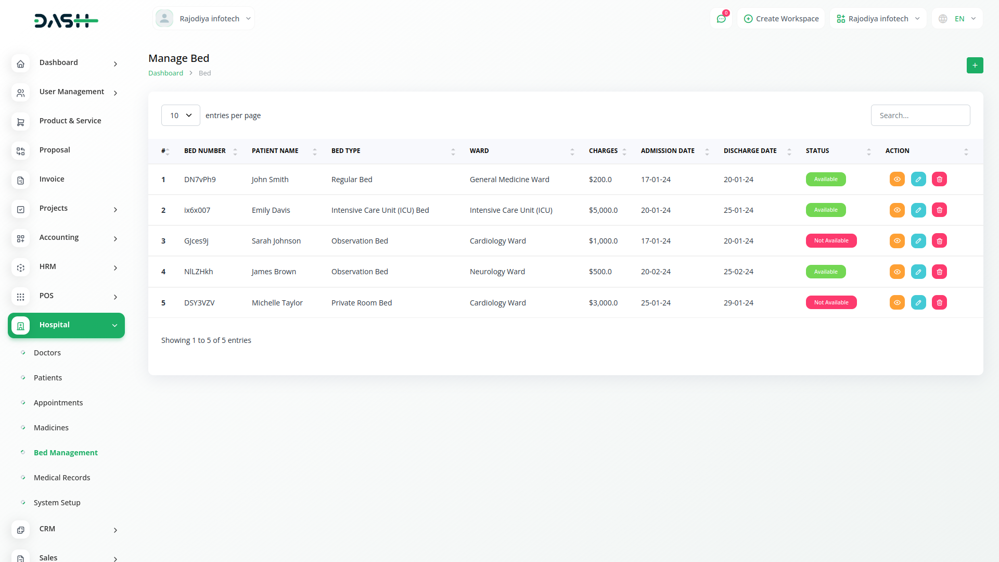Open the EN language dropdown
Image resolution: width=999 pixels, height=562 pixels.
pos(958,19)
